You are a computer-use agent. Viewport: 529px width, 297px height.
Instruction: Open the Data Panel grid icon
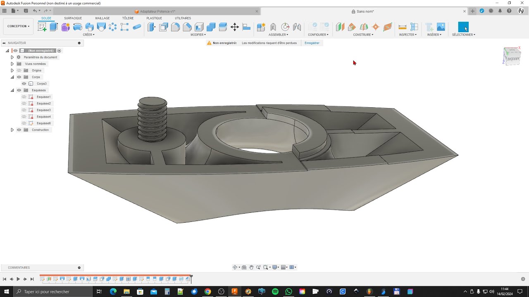click(x=5, y=11)
